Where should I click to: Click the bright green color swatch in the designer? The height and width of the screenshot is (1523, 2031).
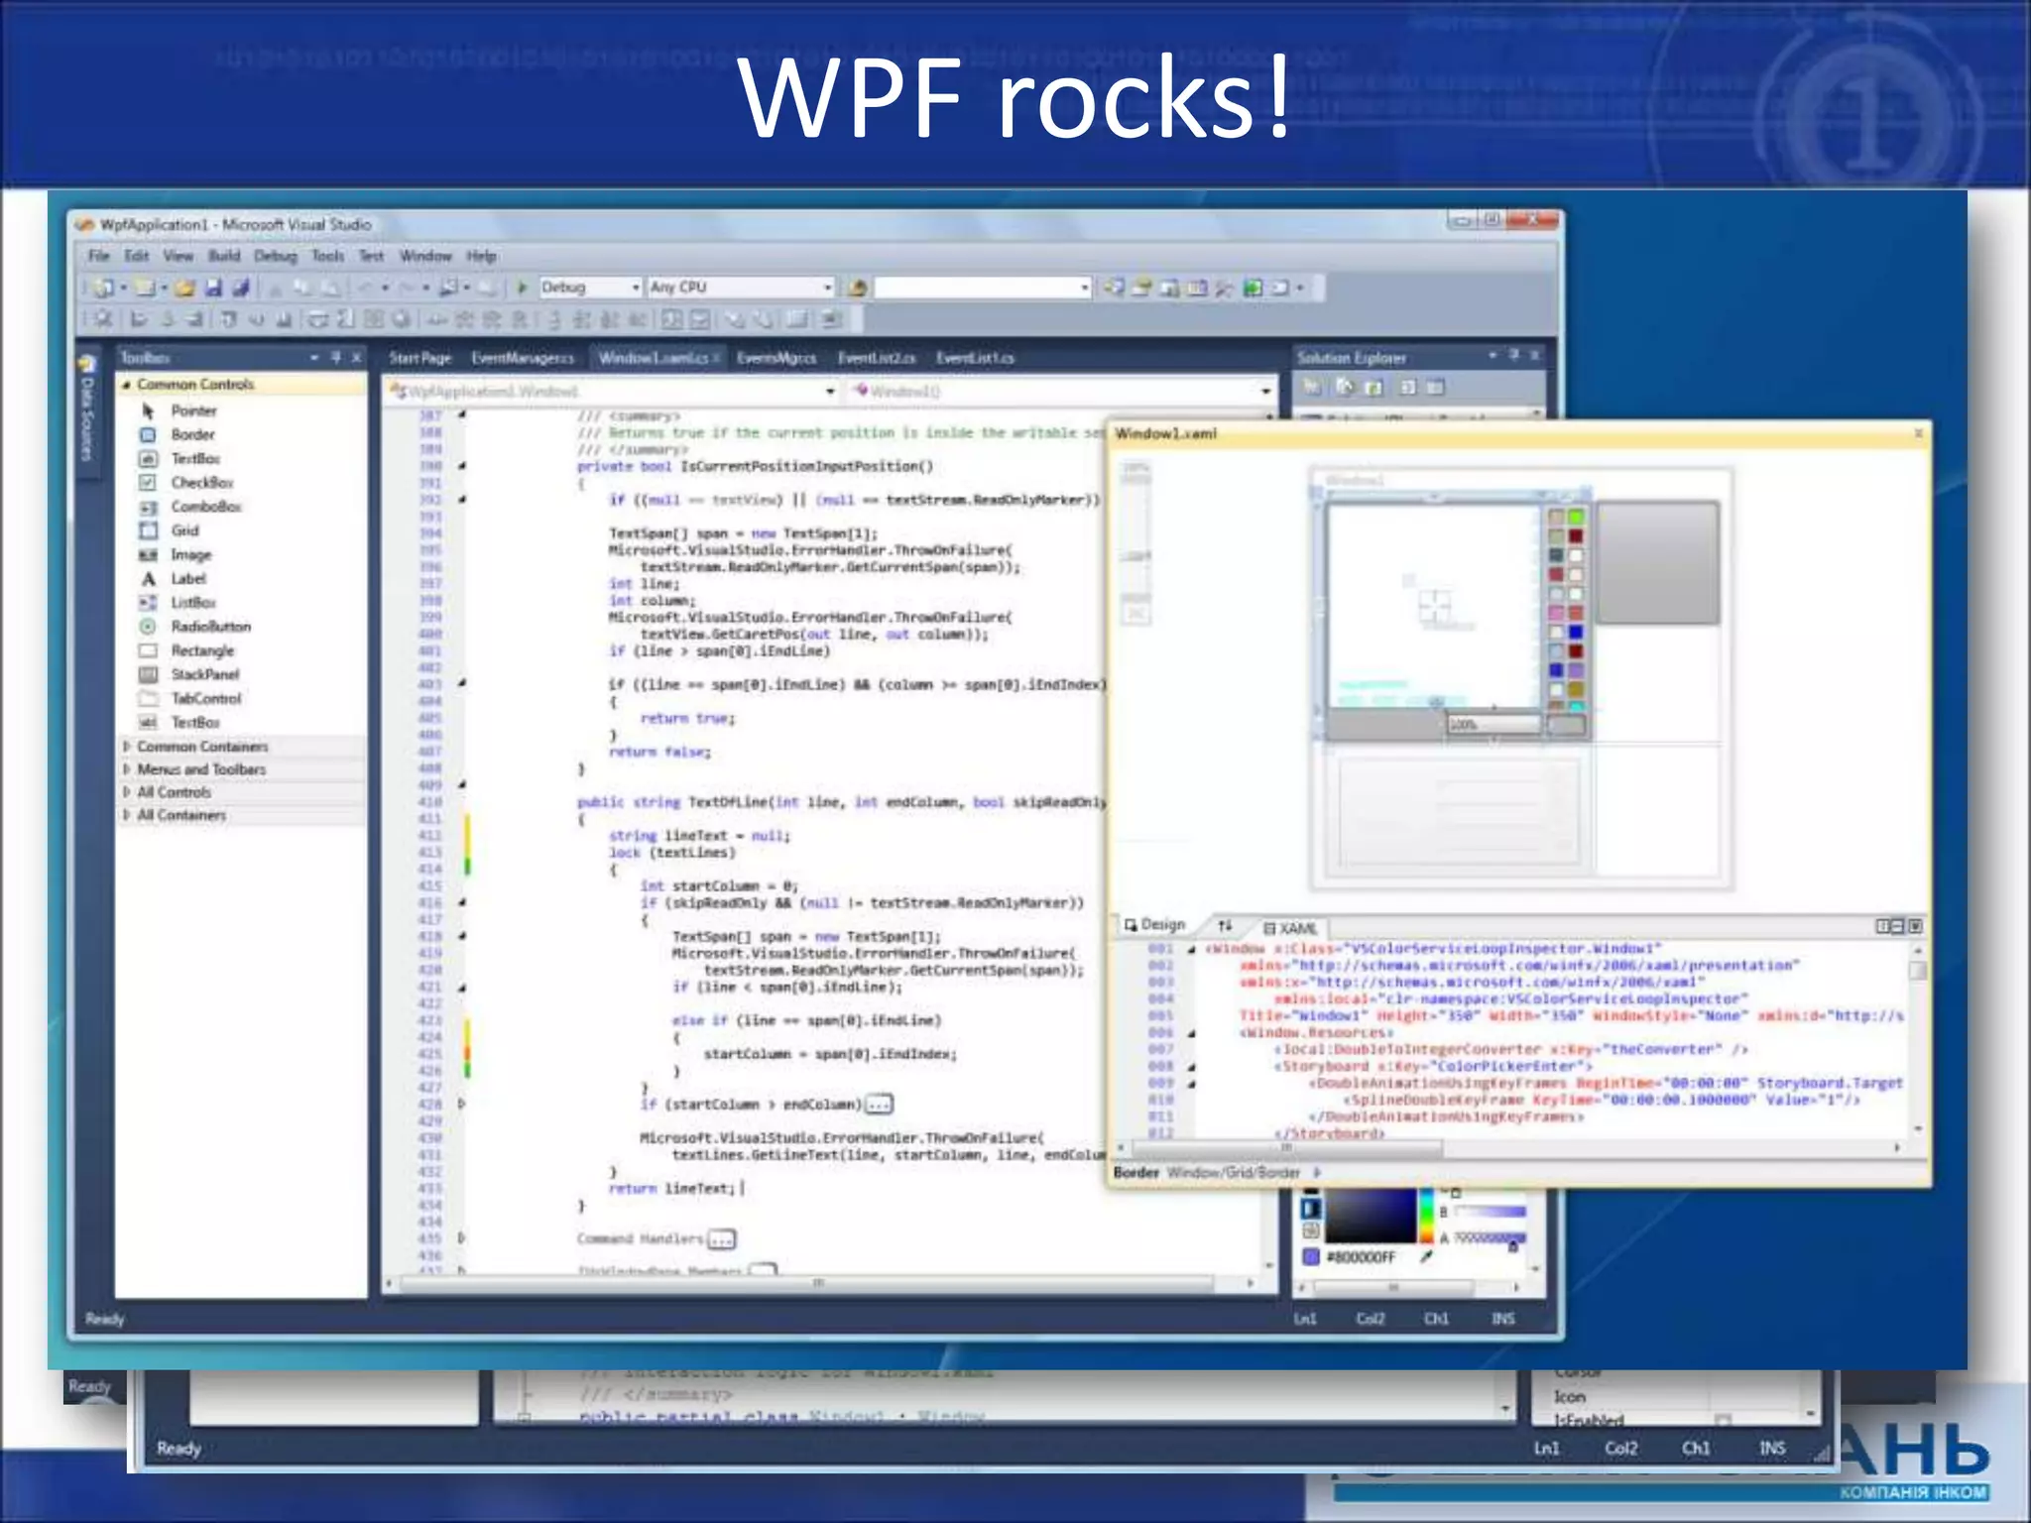[x=1576, y=517]
